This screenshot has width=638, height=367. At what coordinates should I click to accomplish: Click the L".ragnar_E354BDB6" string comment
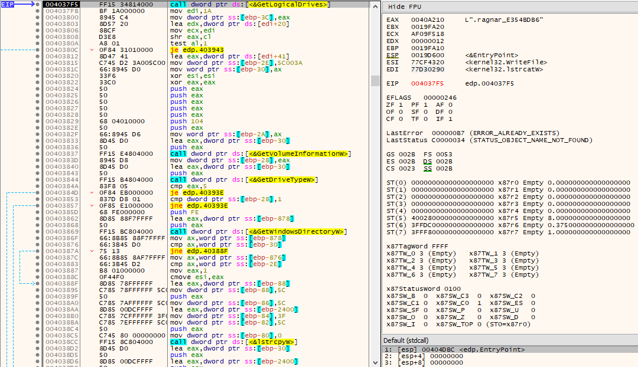pos(504,19)
